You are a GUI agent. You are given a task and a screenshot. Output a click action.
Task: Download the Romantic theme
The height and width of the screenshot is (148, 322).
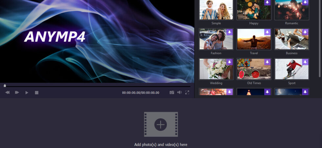click(x=305, y=2)
